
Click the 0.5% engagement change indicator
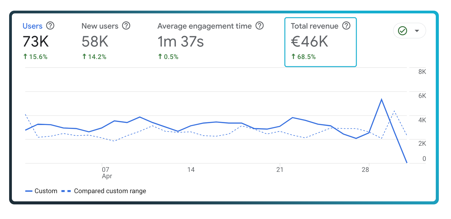[168, 57]
